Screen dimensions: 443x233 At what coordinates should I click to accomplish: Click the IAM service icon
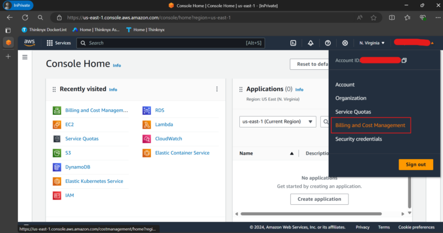click(x=57, y=195)
